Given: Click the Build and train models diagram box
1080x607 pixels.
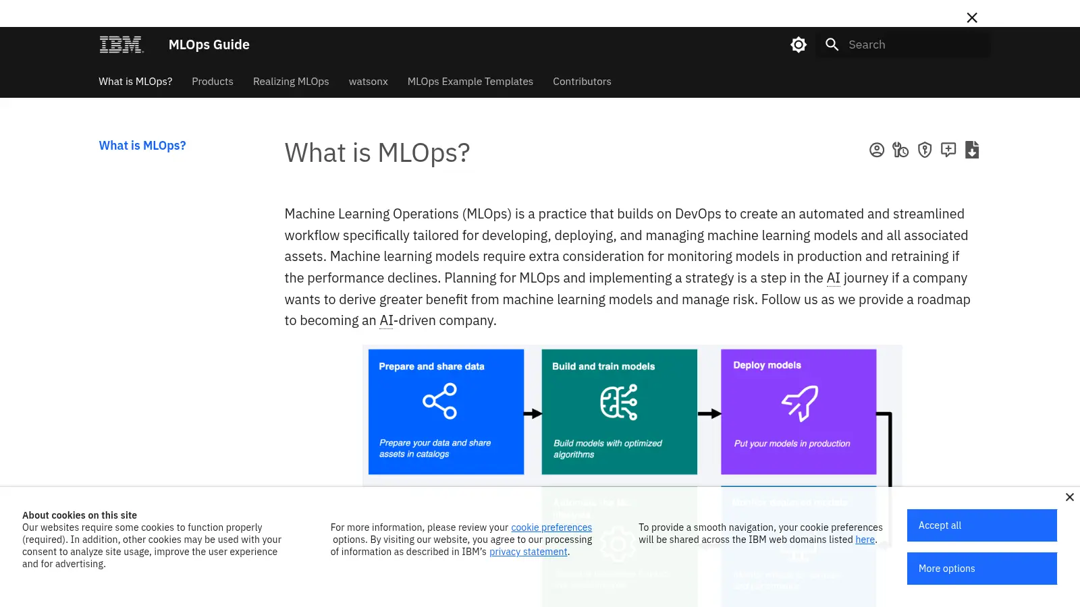Looking at the screenshot, I should (620, 411).
